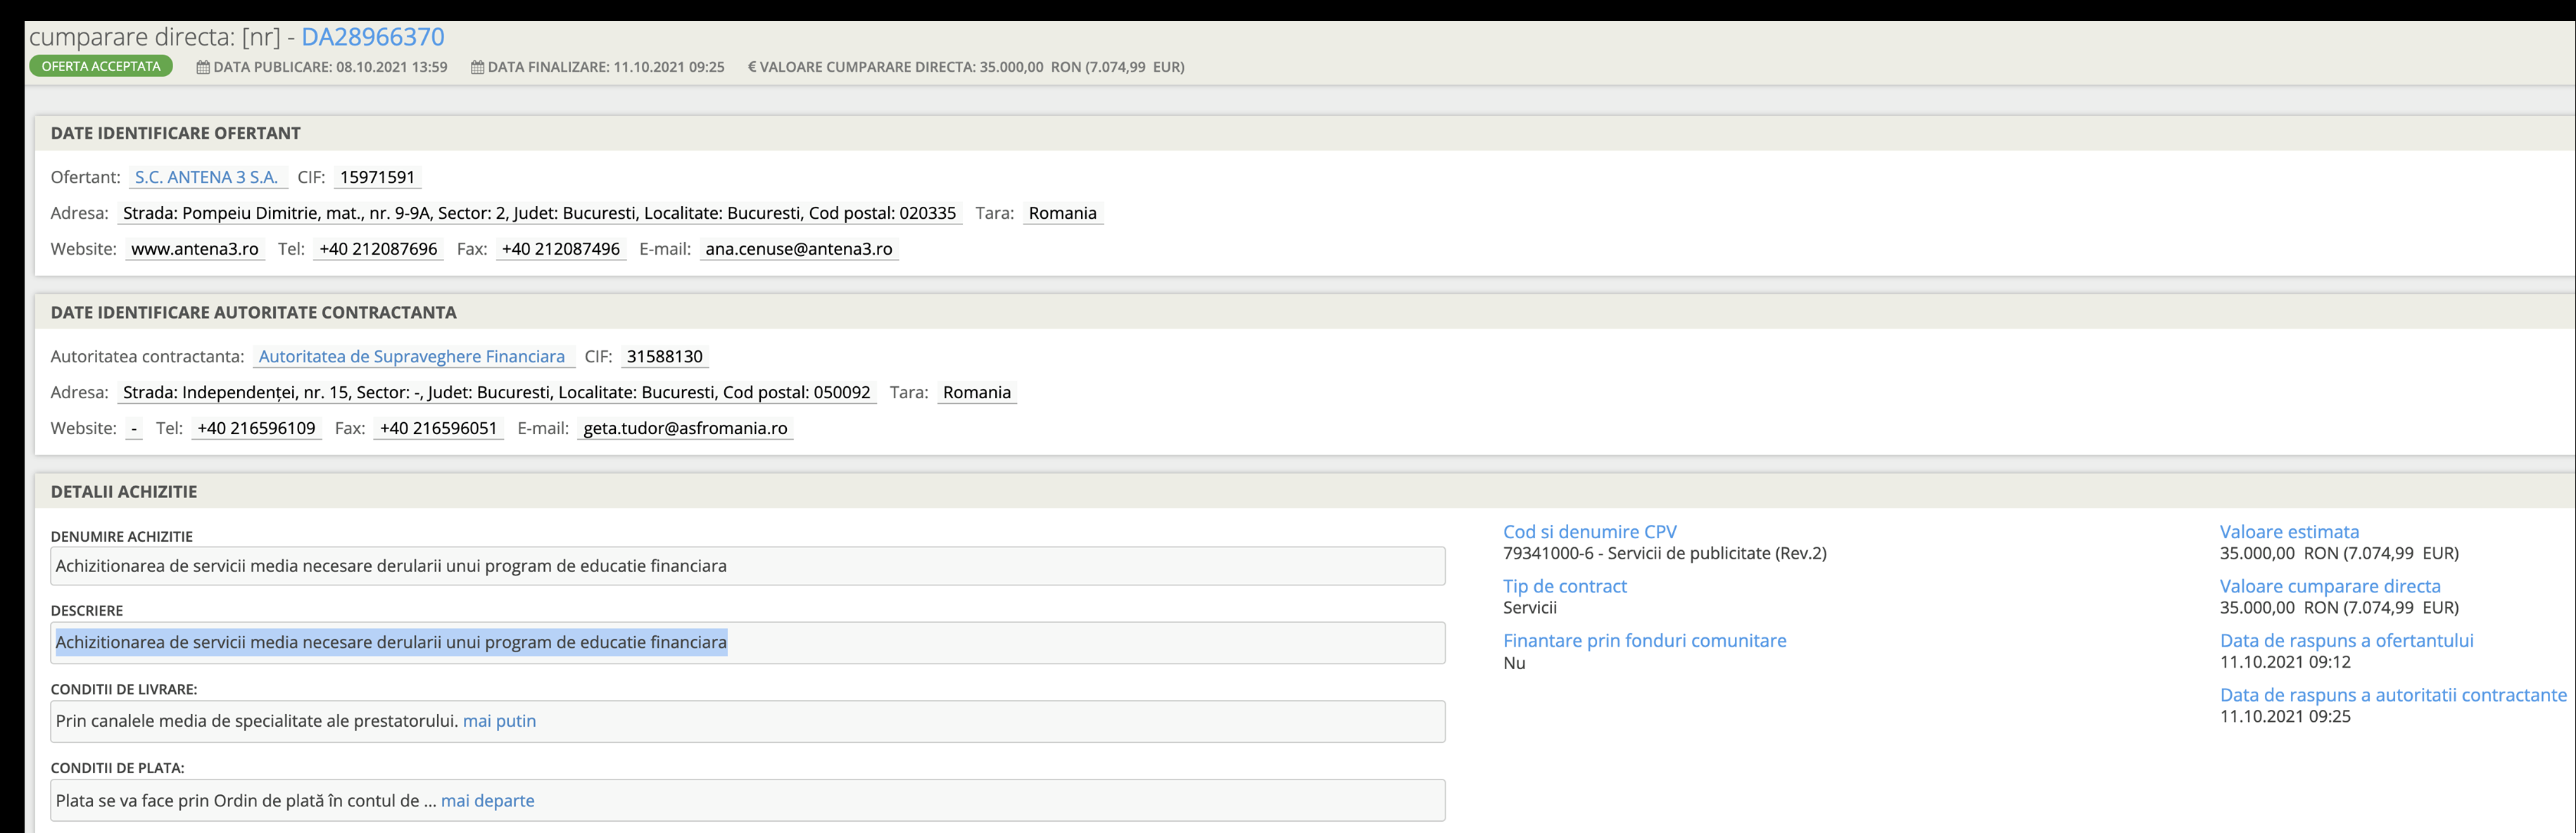Click the Oferta Acceptata status badge
The height and width of the screenshot is (833, 2576).
click(101, 66)
